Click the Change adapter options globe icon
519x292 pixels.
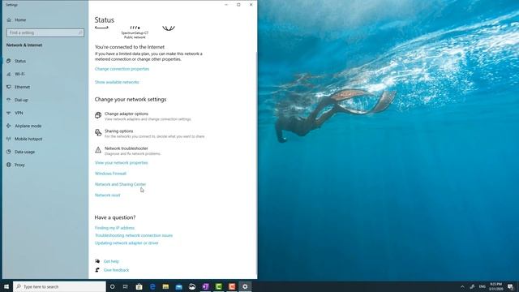[98, 115]
